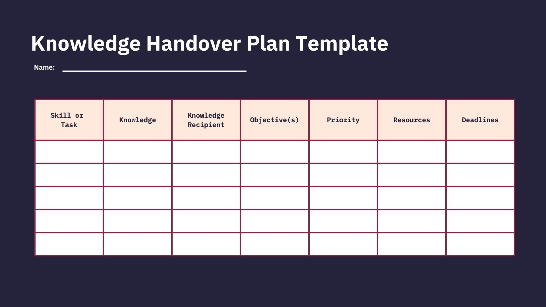Click the 'Objective(s)' column header
546x307 pixels.
[x=274, y=119]
